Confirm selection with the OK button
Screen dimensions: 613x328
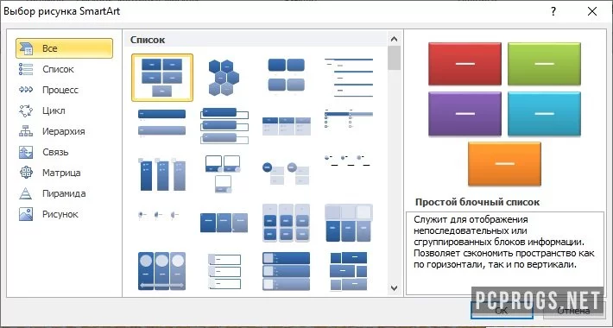pyautogui.click(x=502, y=311)
